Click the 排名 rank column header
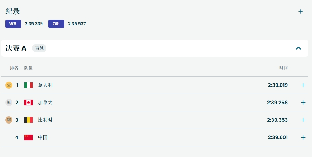312x157 pixels. coord(14,68)
